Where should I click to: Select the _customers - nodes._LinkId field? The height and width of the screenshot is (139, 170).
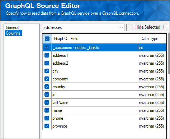coord(95,48)
